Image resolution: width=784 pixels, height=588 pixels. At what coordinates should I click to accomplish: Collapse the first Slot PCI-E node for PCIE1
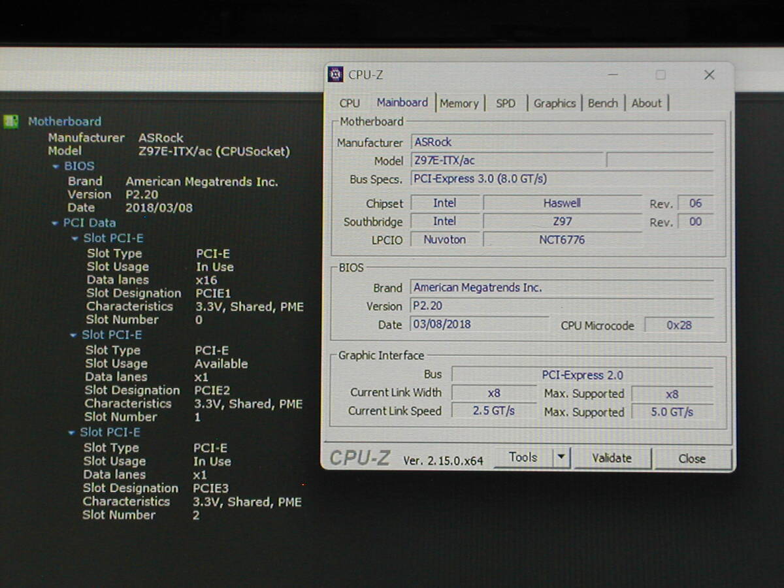(74, 239)
